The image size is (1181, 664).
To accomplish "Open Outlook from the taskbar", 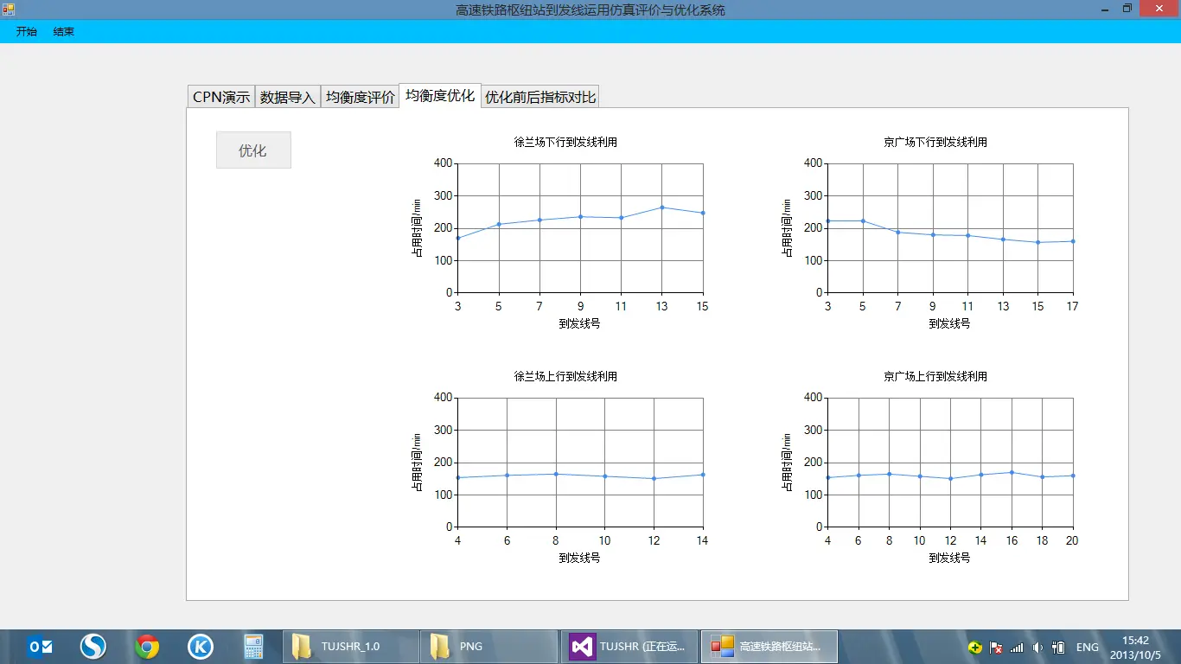I will click(x=40, y=647).
